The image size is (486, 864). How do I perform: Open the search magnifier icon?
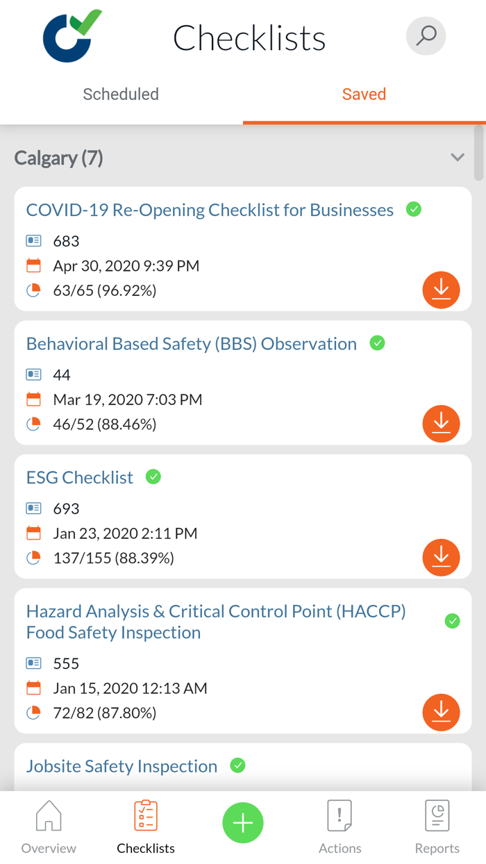click(426, 36)
